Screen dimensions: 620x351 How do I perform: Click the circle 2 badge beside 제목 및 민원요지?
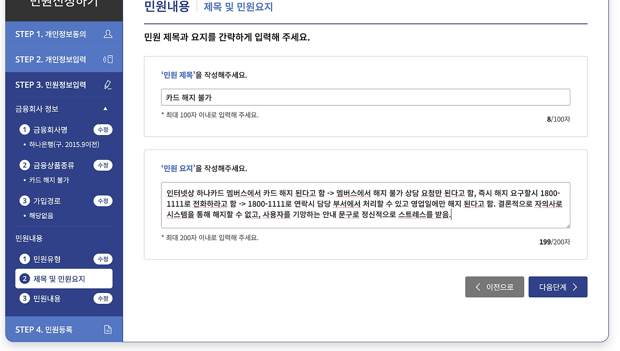(24, 278)
